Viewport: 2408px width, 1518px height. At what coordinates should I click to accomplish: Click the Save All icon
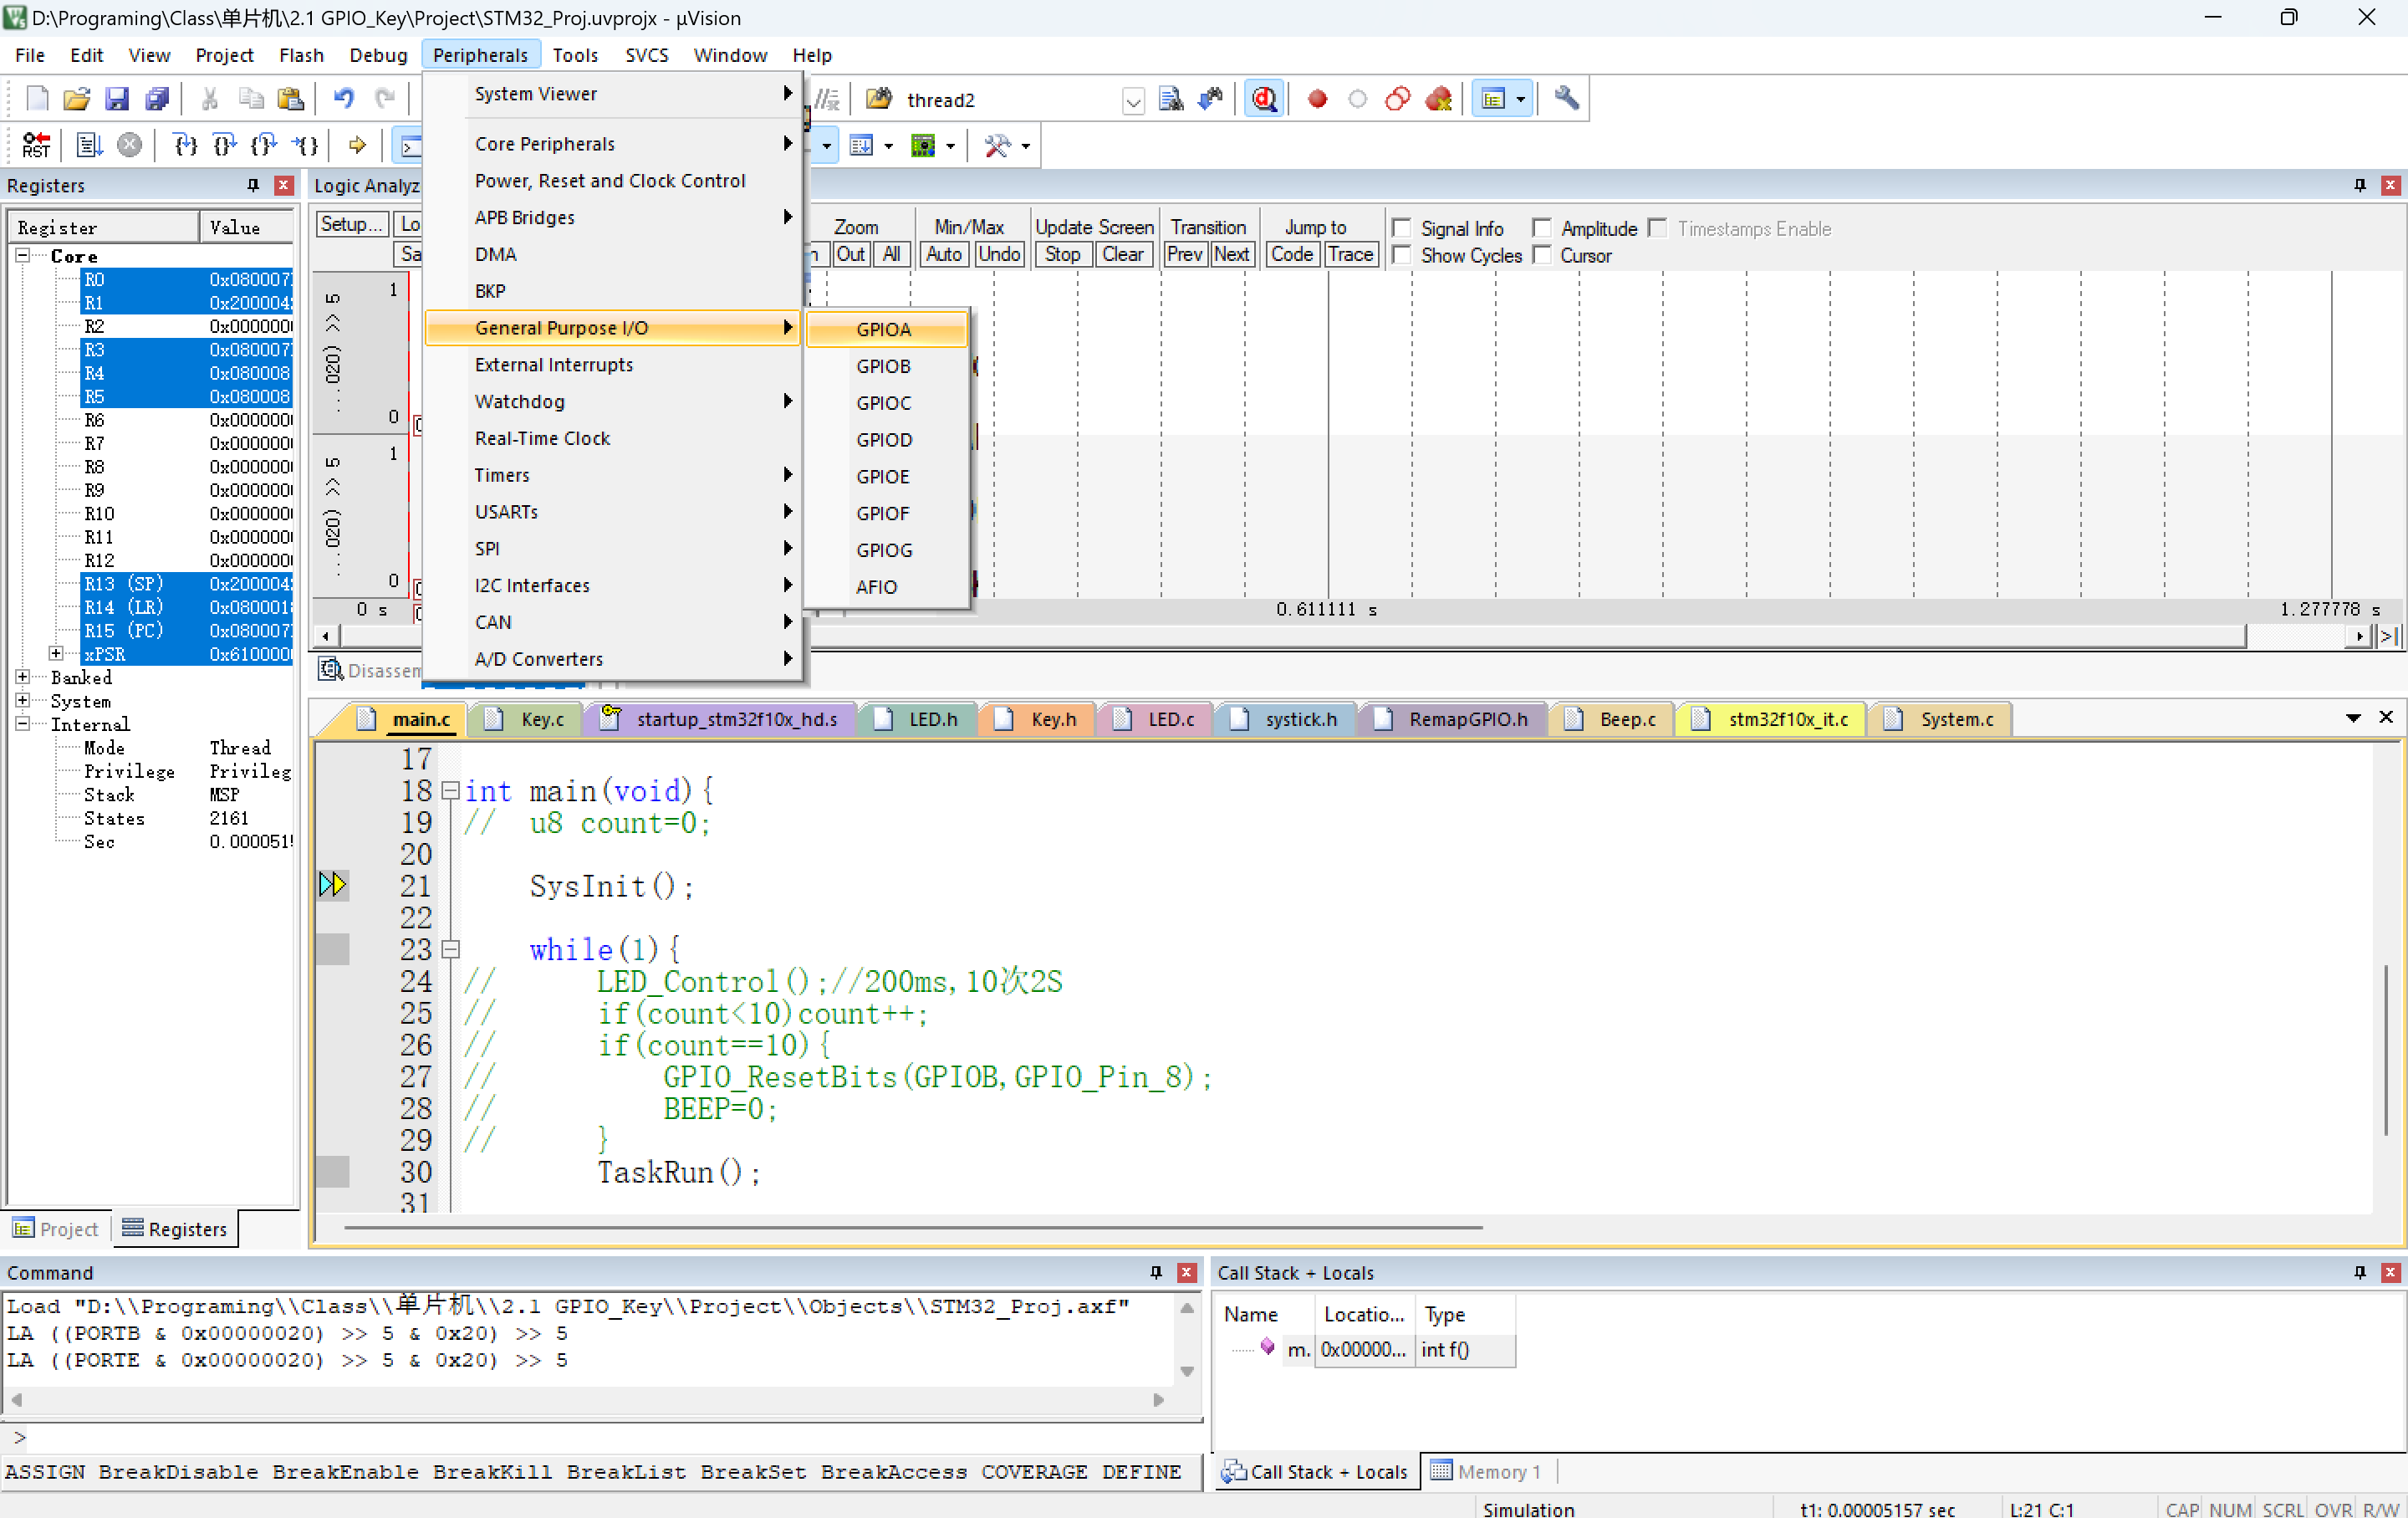point(157,99)
